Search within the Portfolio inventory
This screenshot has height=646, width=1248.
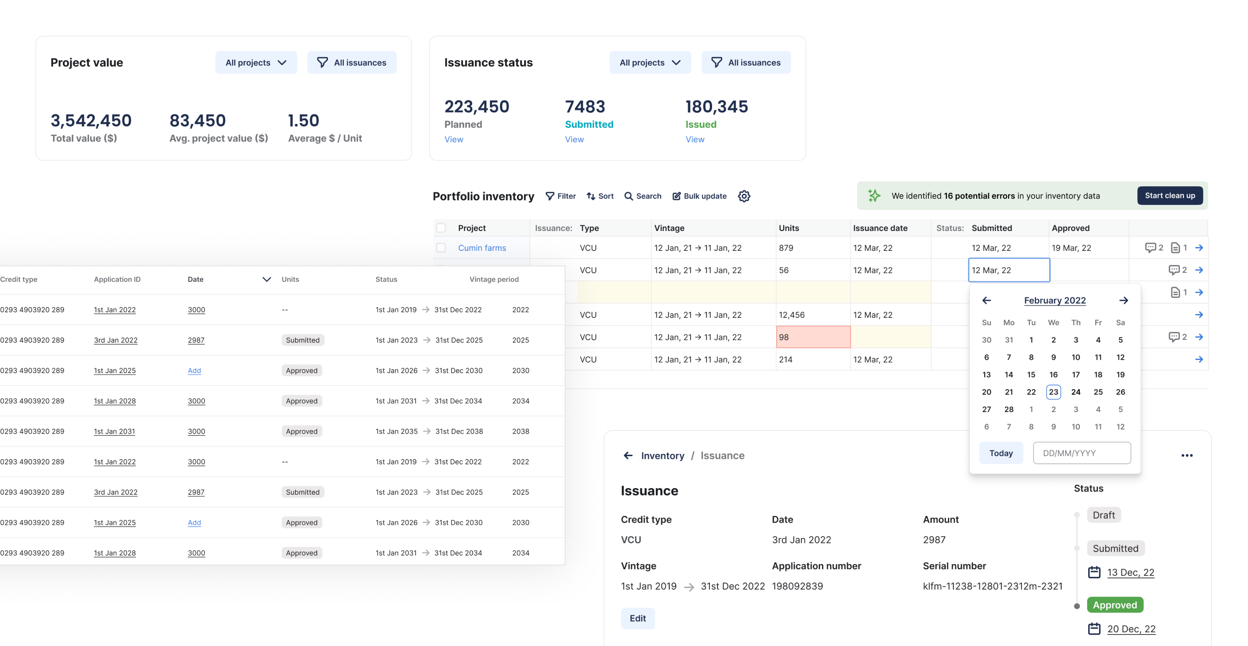pos(643,196)
